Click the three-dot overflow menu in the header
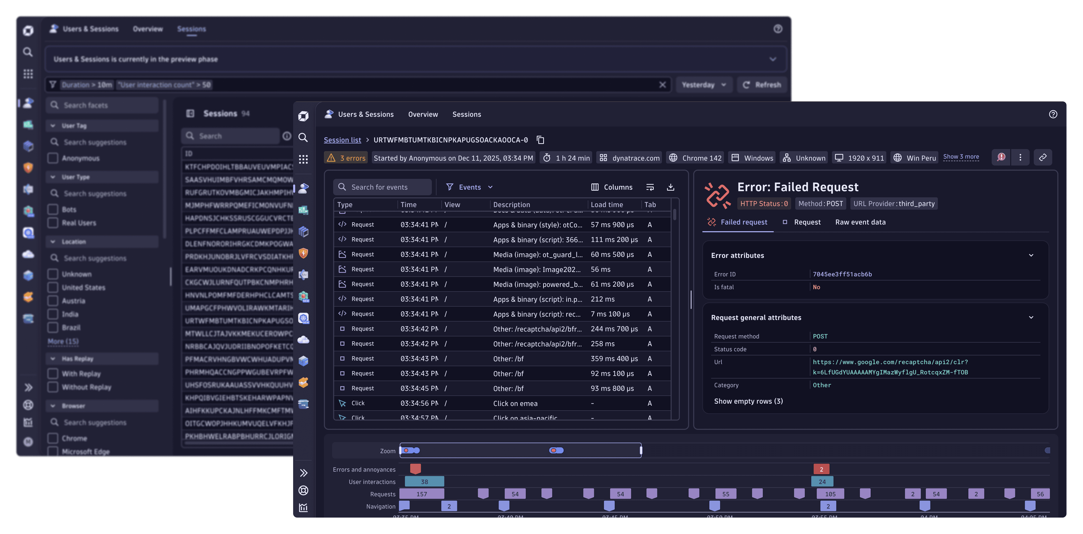This screenshot has width=1083, height=534. [x=1020, y=157]
